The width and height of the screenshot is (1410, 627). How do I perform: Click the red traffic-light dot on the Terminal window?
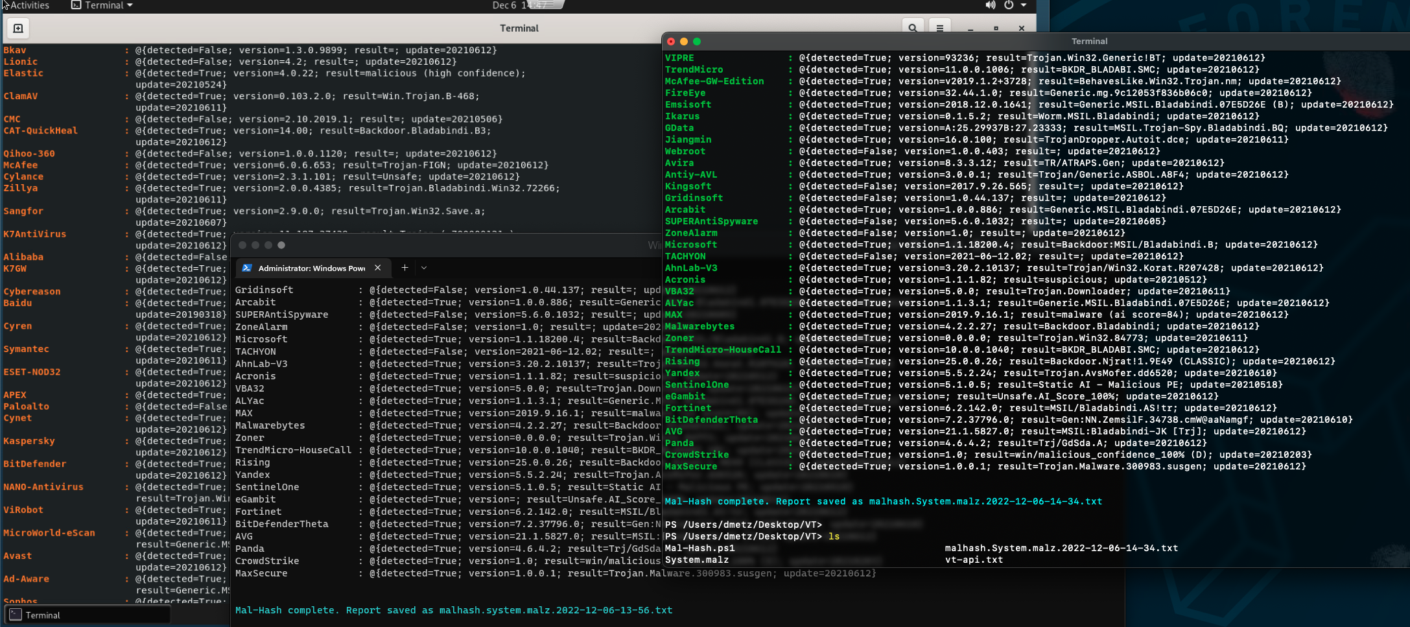click(671, 41)
